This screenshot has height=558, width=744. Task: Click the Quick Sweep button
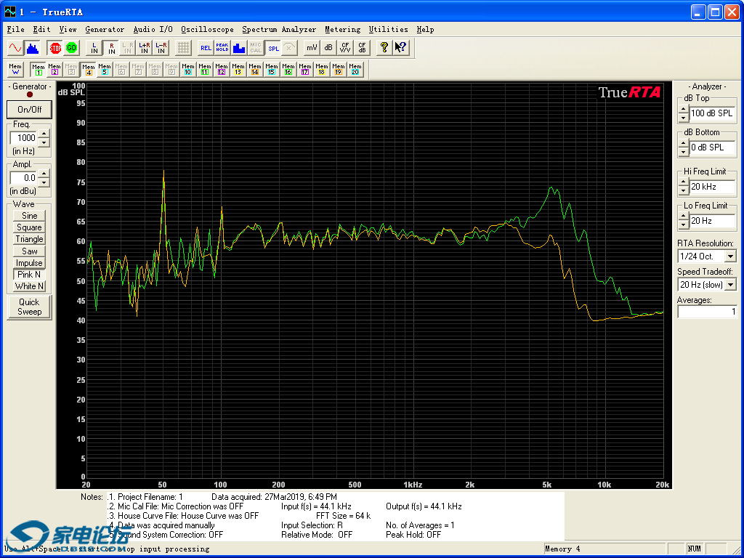point(30,307)
